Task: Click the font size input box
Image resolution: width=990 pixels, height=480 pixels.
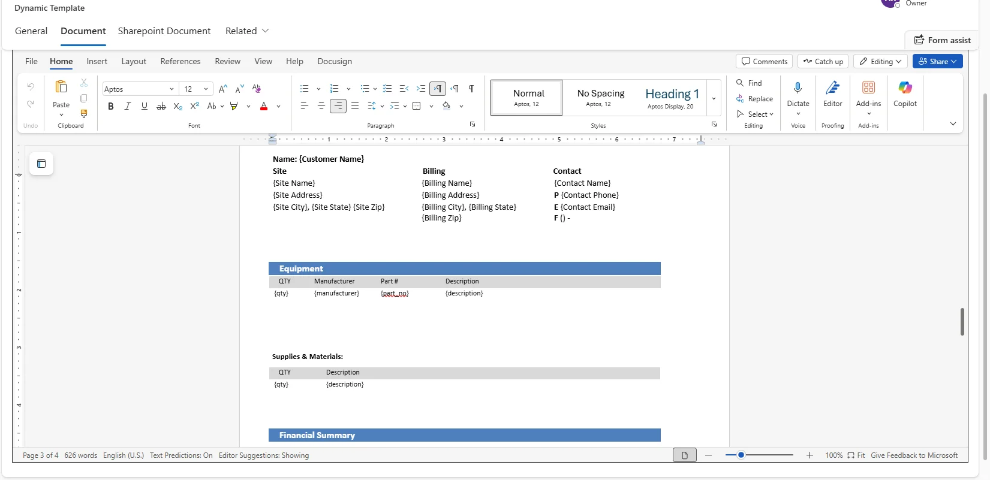Action: tap(191, 89)
